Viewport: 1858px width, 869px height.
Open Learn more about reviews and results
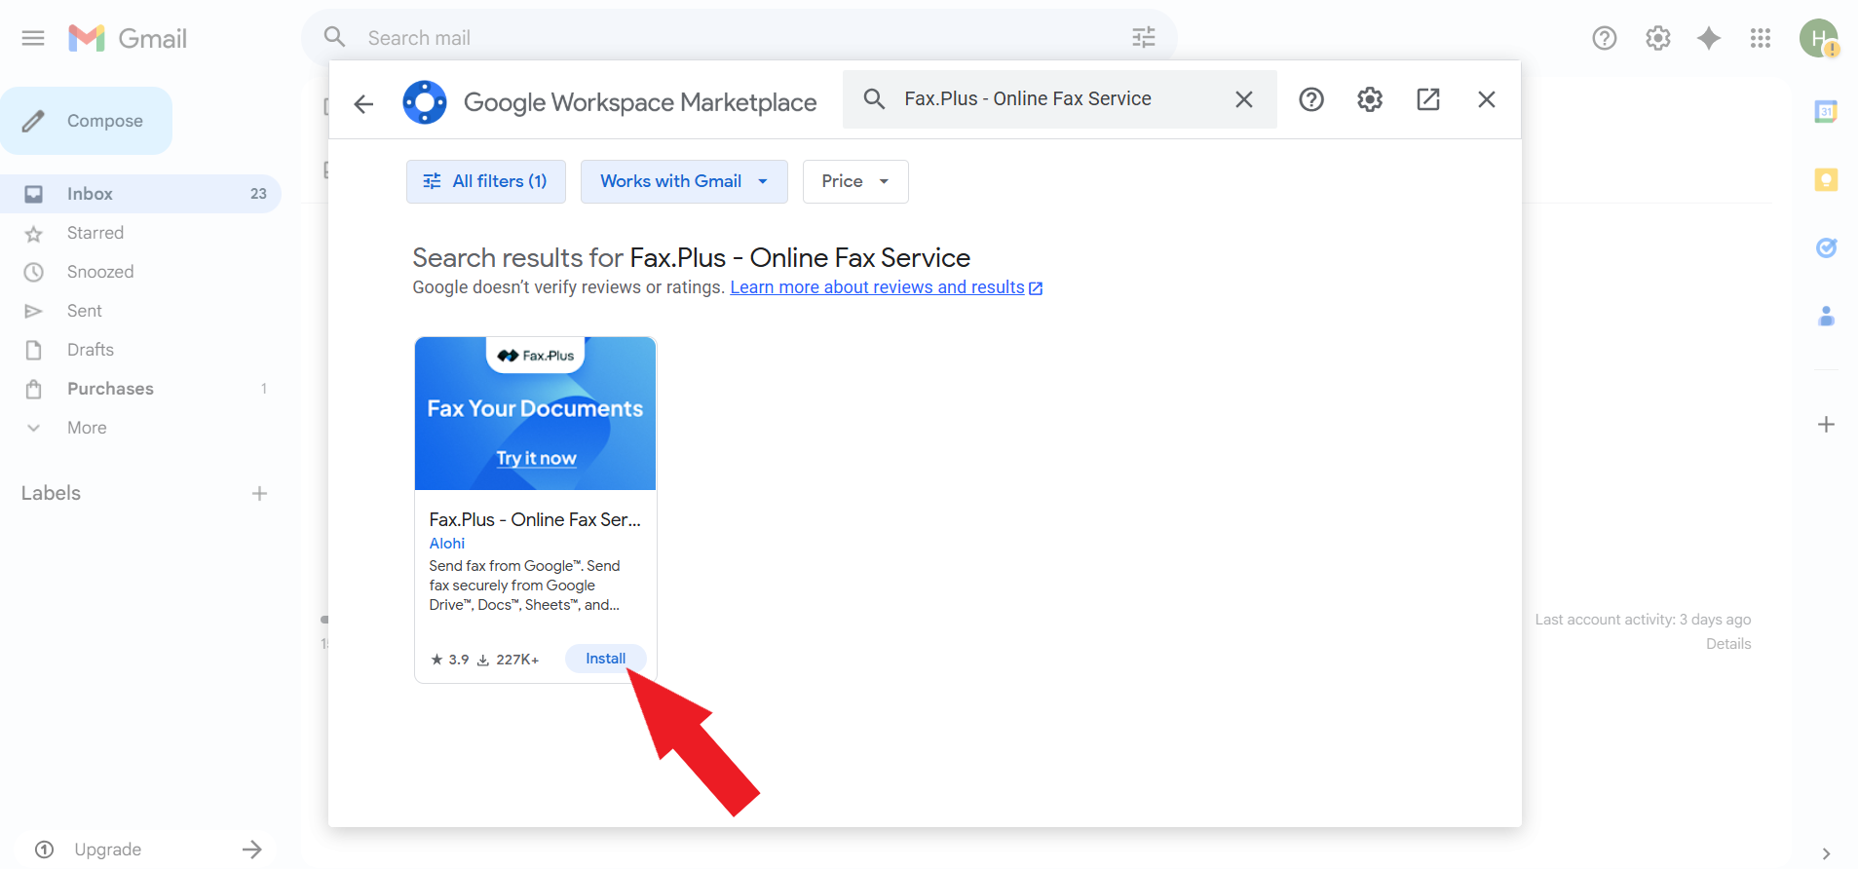(886, 287)
